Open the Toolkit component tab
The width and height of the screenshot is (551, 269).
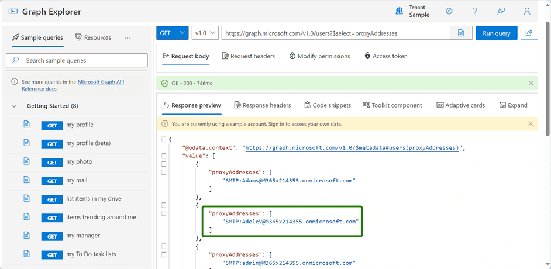coord(392,105)
